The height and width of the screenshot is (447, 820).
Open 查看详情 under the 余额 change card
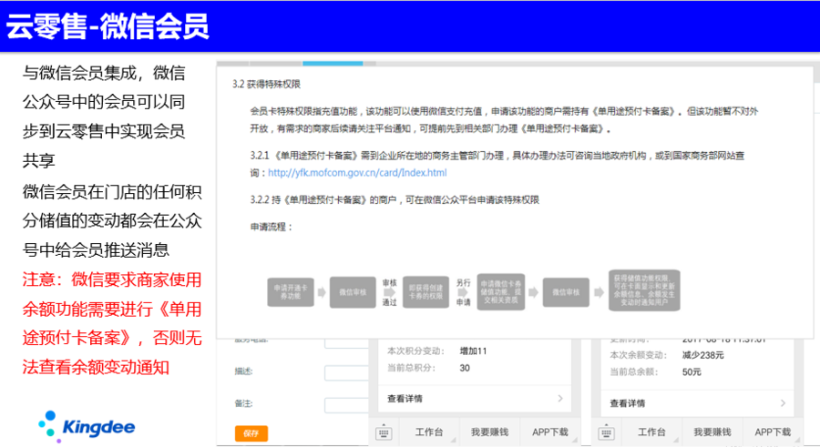[x=627, y=403]
